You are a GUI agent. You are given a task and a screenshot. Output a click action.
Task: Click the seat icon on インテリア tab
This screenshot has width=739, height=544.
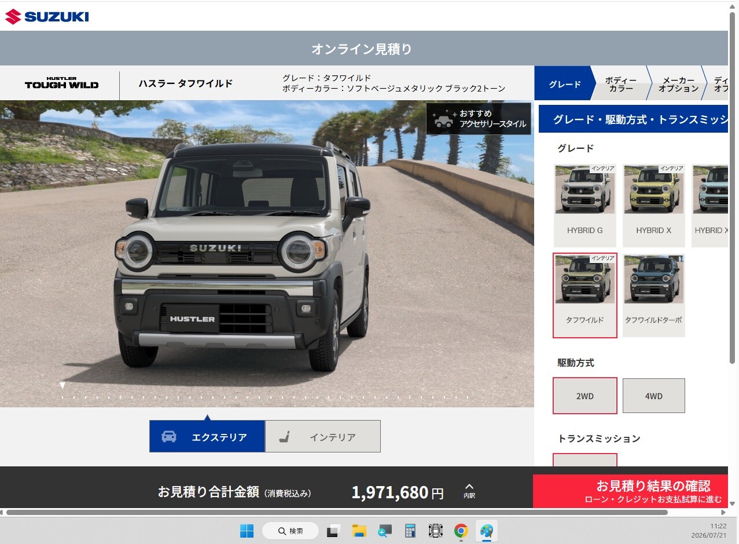coord(284,437)
